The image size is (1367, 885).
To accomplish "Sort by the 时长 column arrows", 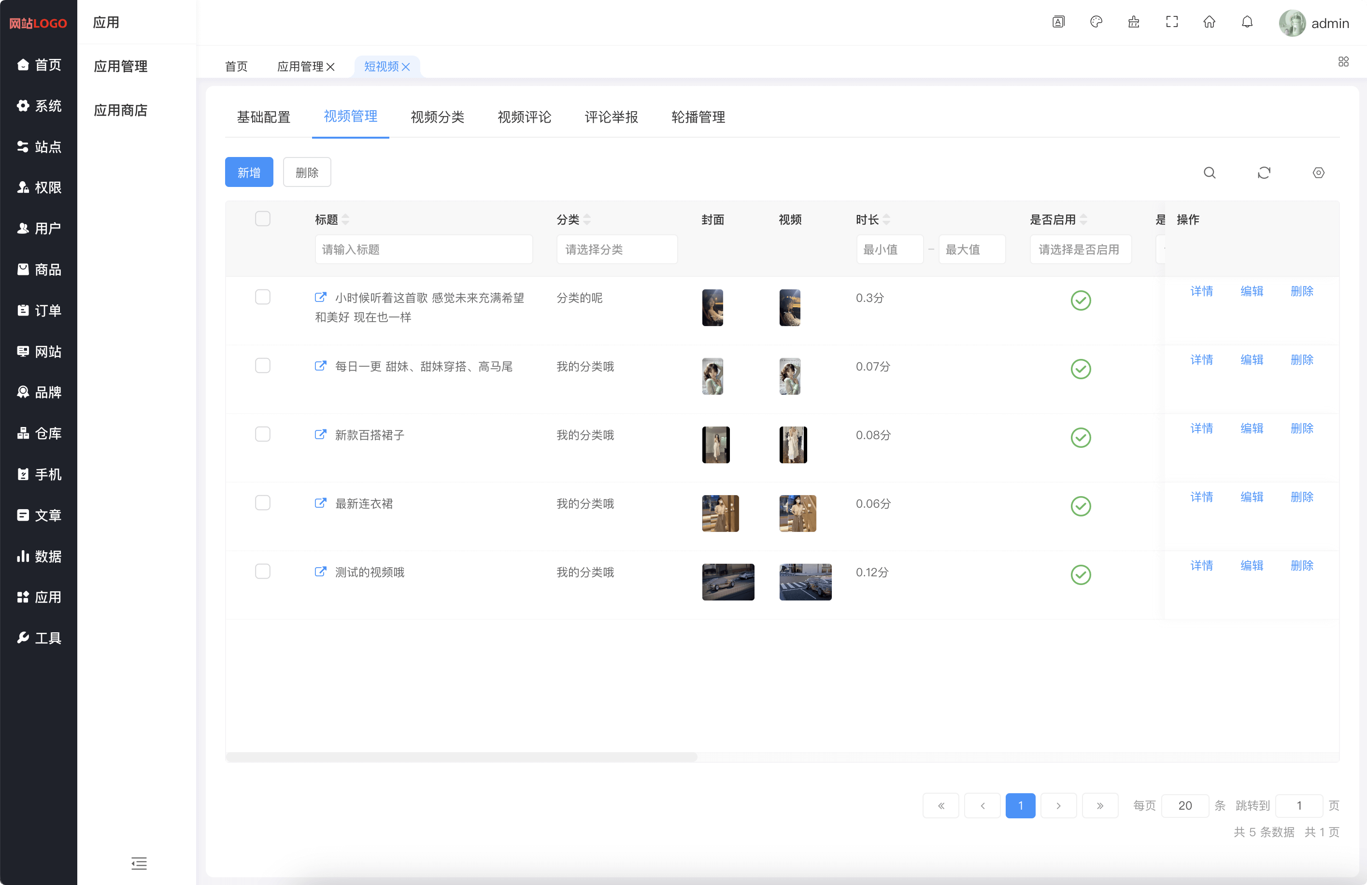I will 886,219.
